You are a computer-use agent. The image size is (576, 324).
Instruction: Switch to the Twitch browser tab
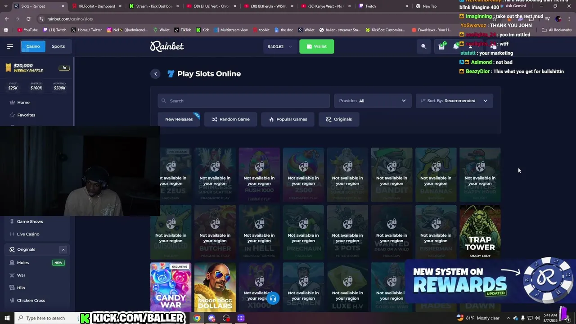pyautogui.click(x=383, y=6)
